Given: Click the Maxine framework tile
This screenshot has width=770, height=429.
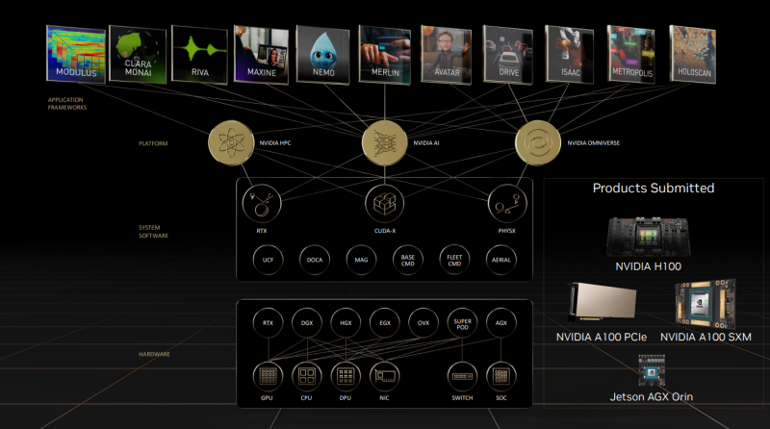Looking at the screenshot, I should [261, 55].
